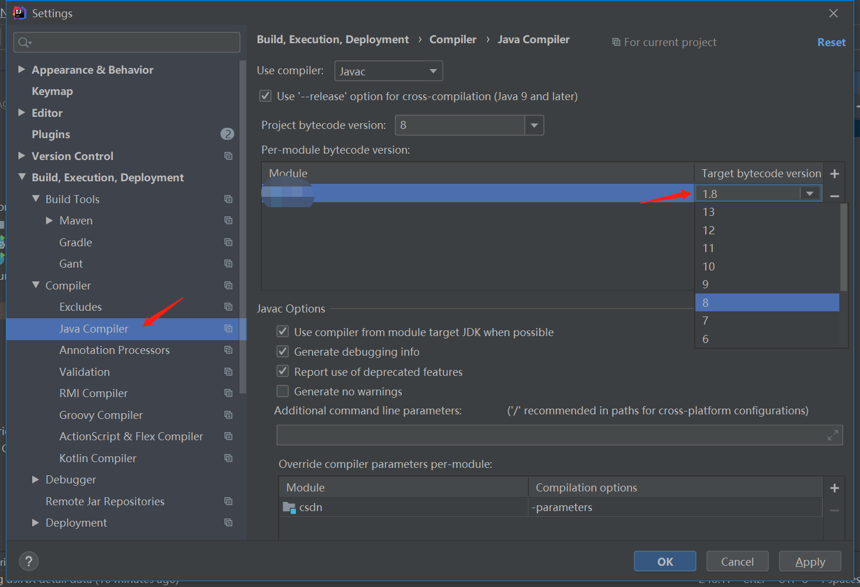Viewport: 860px width, 587px height.
Task: Expand the Editor tree node
Action: [21, 113]
